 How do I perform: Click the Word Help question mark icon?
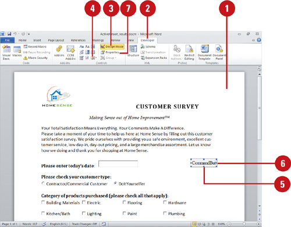click(259, 40)
